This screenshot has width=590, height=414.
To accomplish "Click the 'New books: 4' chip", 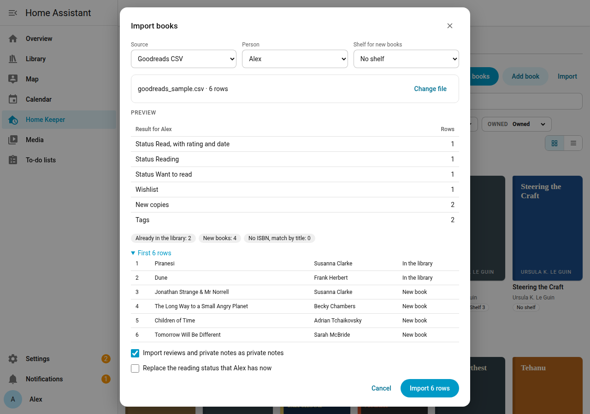I will coord(220,238).
